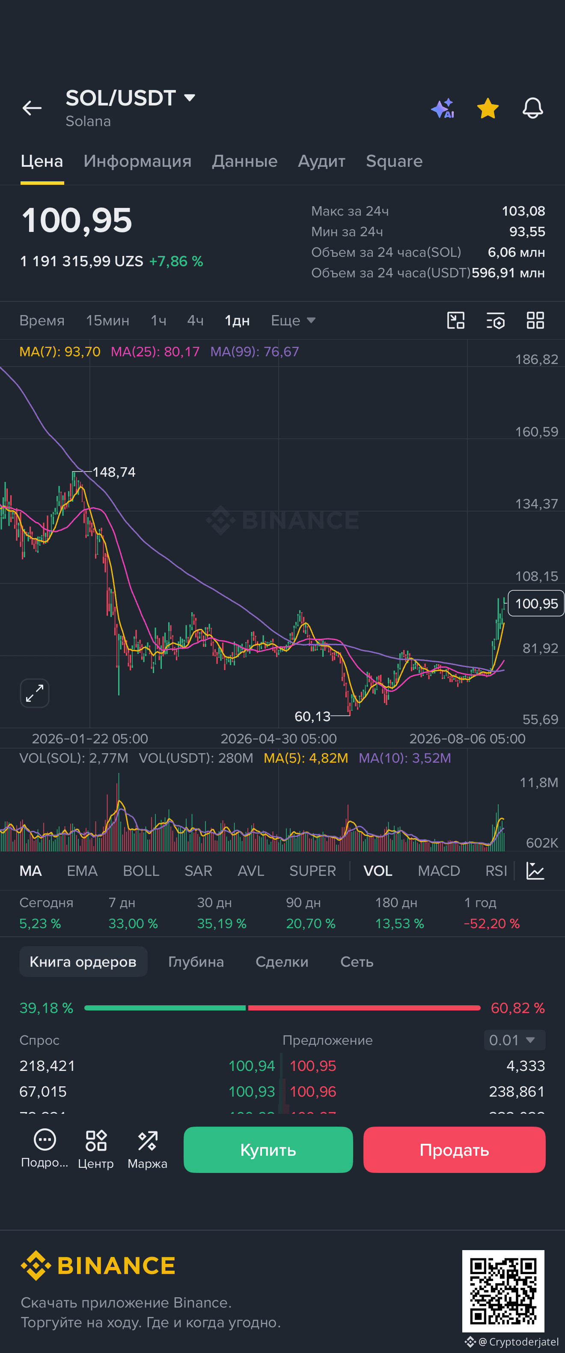Enable the AVL indicator
565x1353 pixels.
[x=250, y=871]
